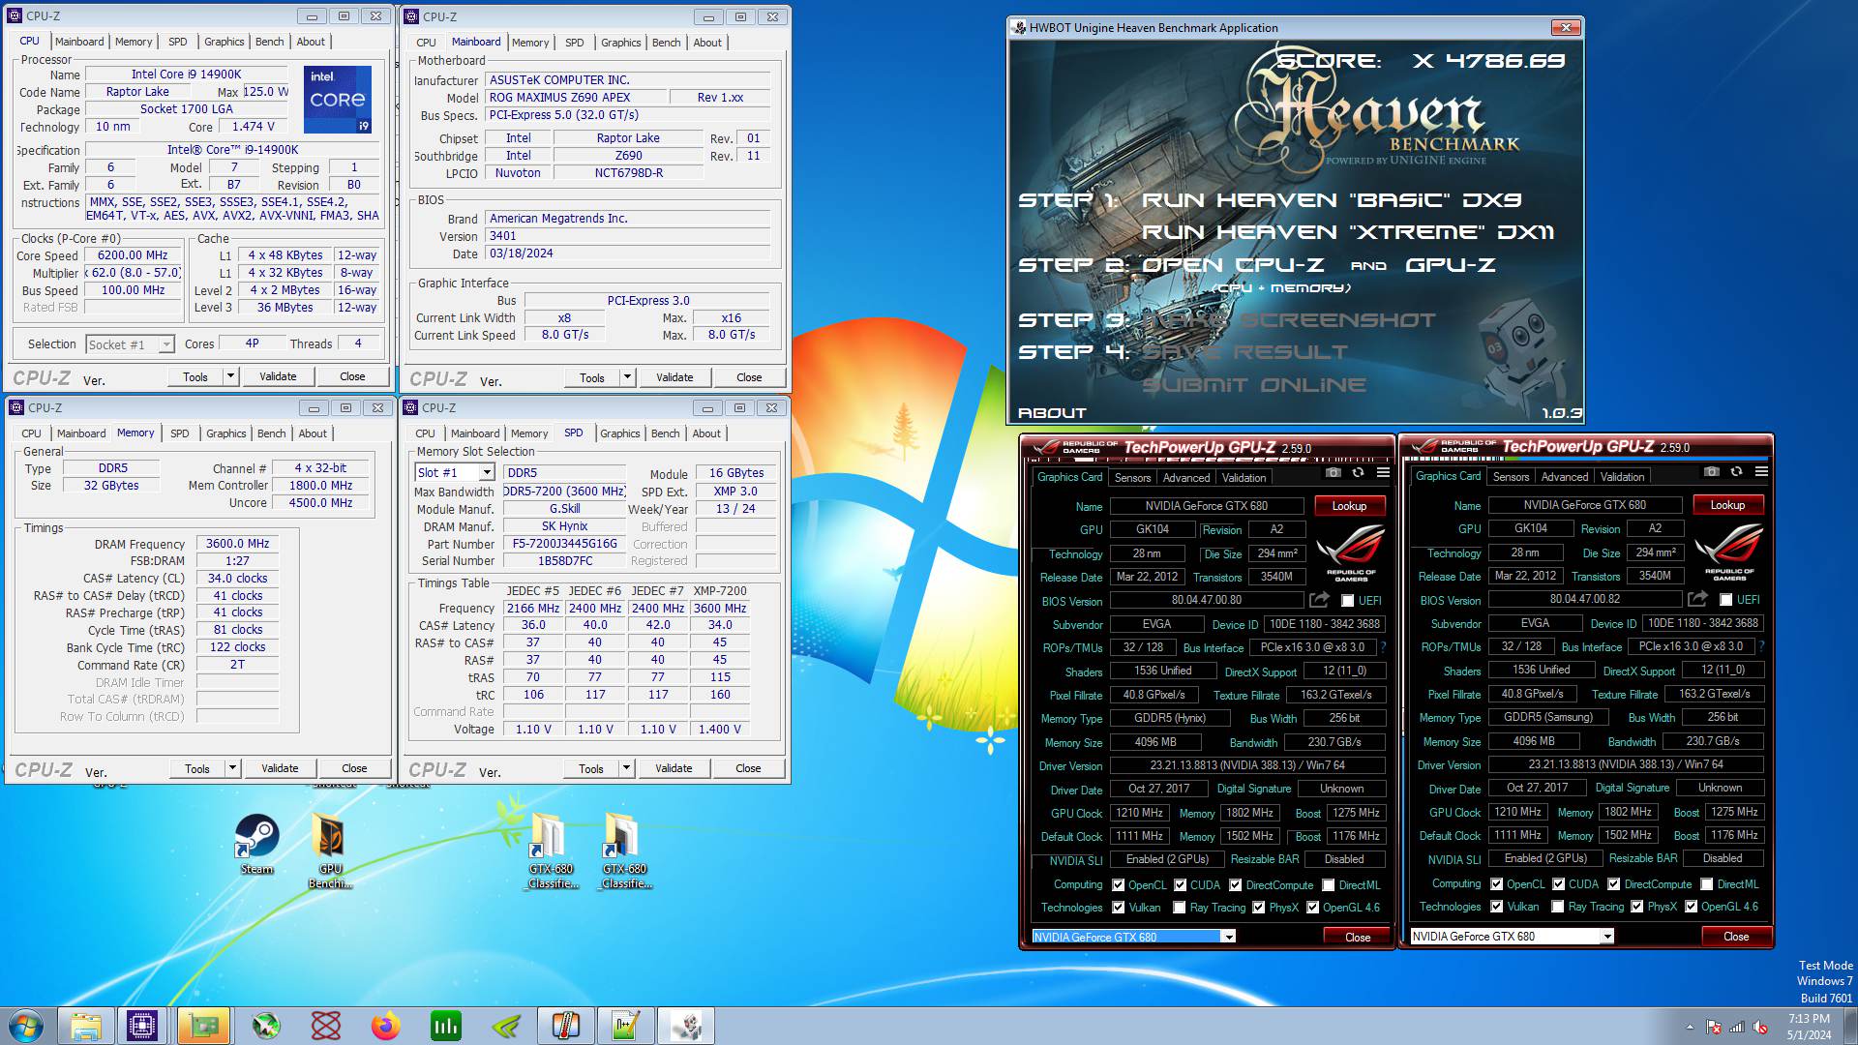Click Lookup button in right GPU-Z

pos(1727,505)
